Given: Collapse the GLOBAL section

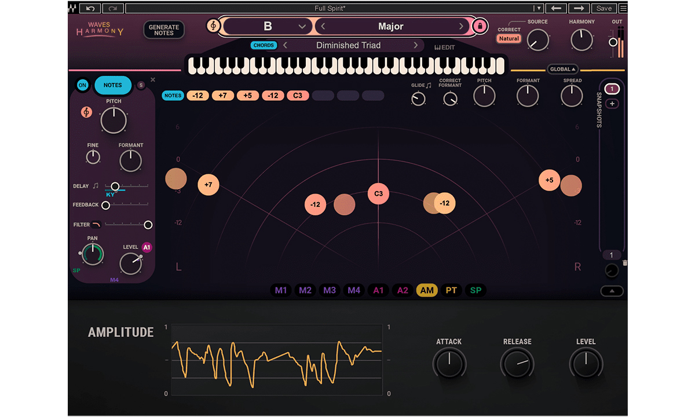Looking at the screenshot, I should pyautogui.click(x=563, y=69).
